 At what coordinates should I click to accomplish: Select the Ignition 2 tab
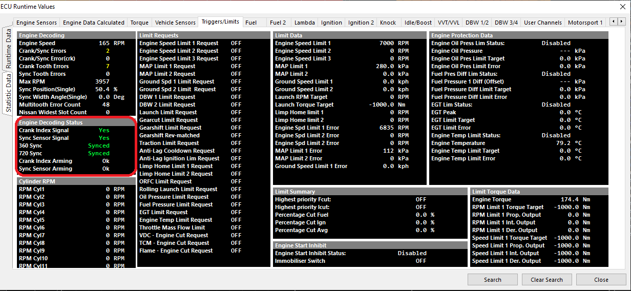click(361, 23)
